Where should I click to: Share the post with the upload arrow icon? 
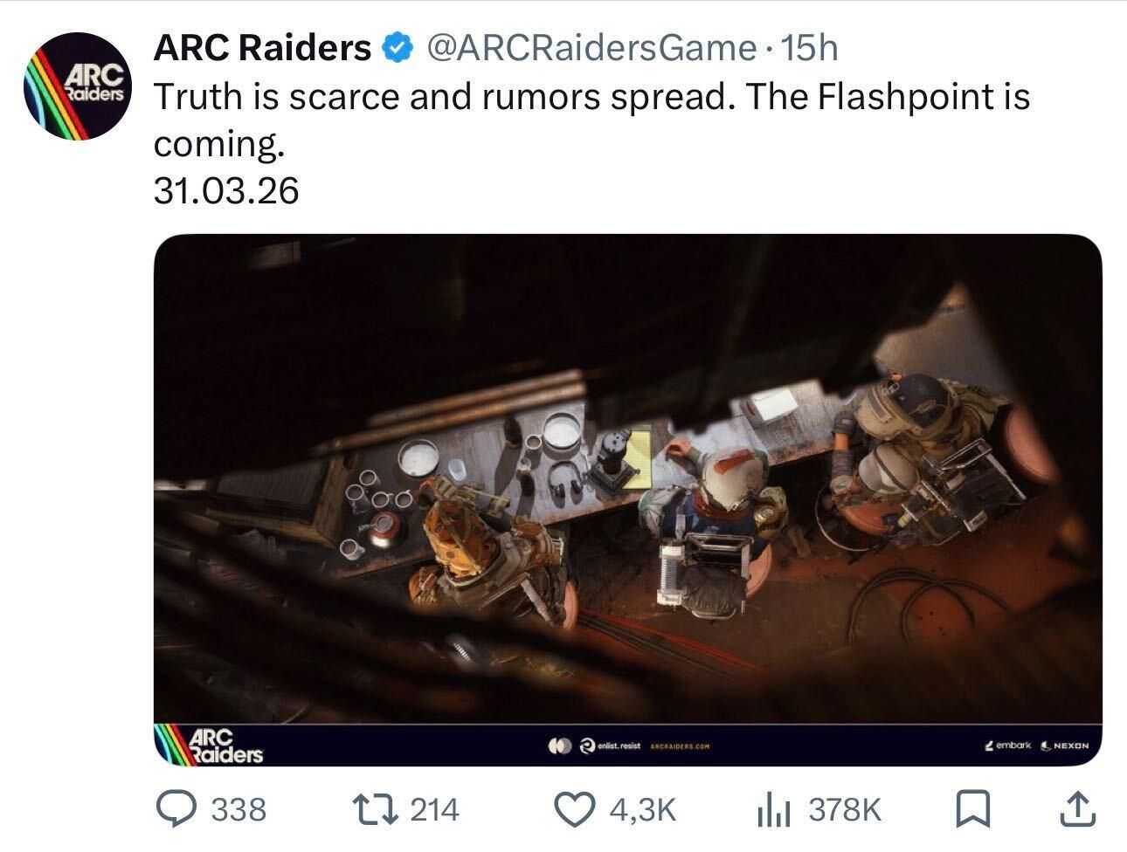[x=1075, y=809]
